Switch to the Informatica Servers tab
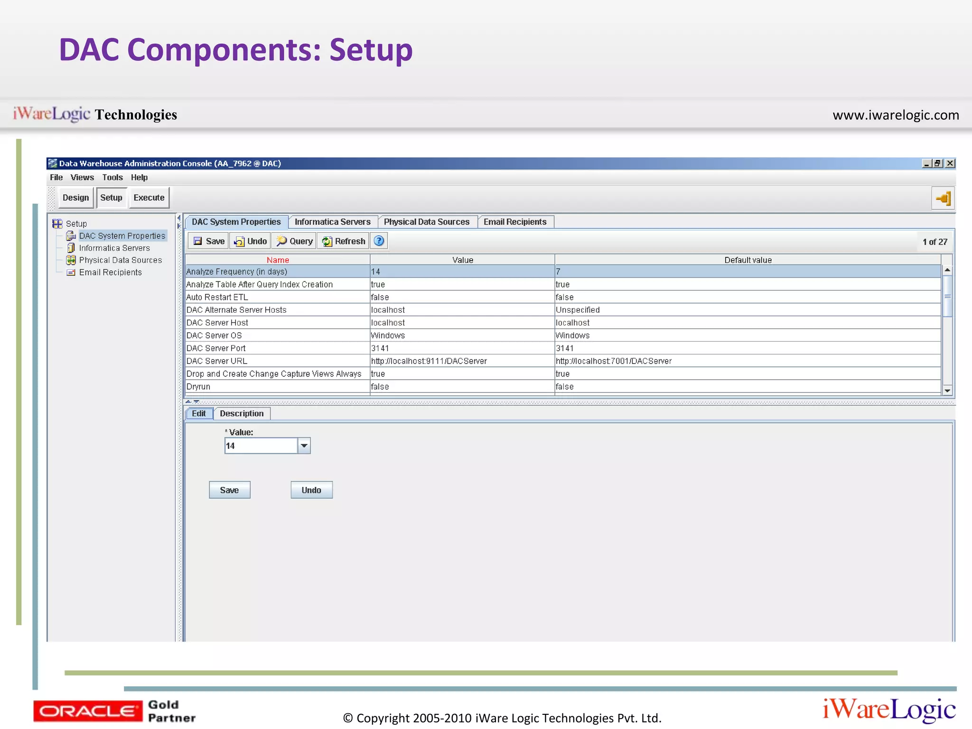Viewport: 972px width, 729px height. click(332, 222)
